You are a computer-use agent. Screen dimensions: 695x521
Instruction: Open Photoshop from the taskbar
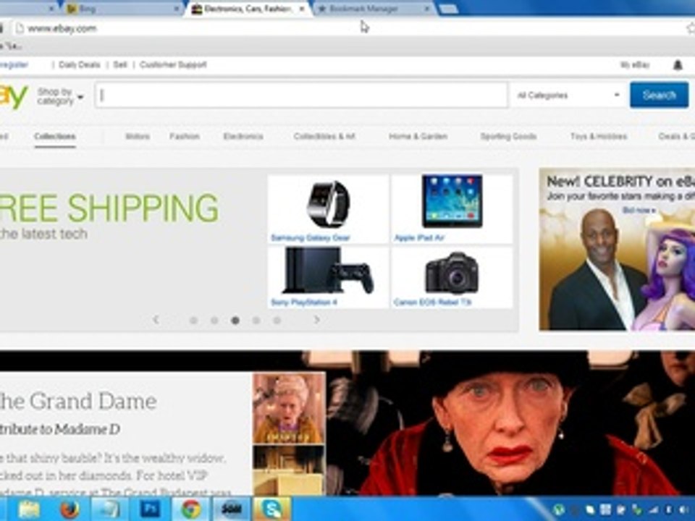[x=151, y=509]
